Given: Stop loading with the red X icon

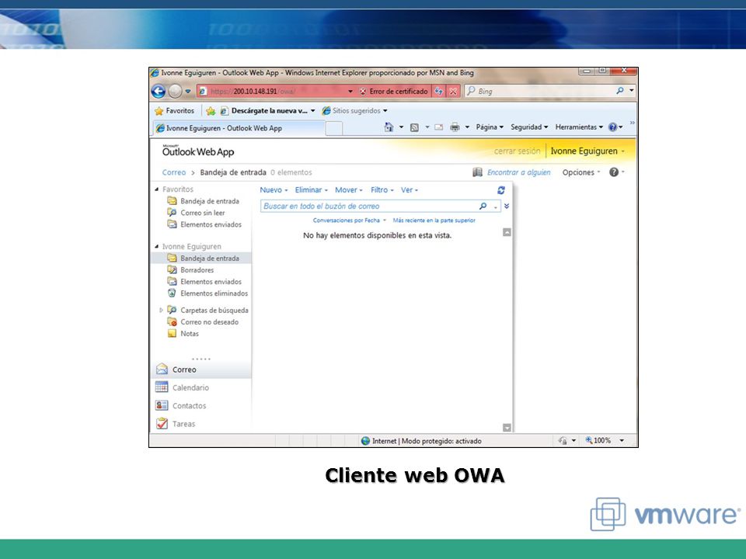Looking at the screenshot, I should tap(453, 91).
